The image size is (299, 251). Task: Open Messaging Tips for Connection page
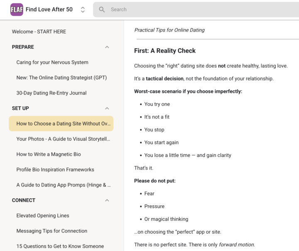pyautogui.click(x=52, y=231)
